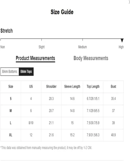Close the Size Guide popup
The height and width of the screenshot is (161, 130).
(129, 2)
